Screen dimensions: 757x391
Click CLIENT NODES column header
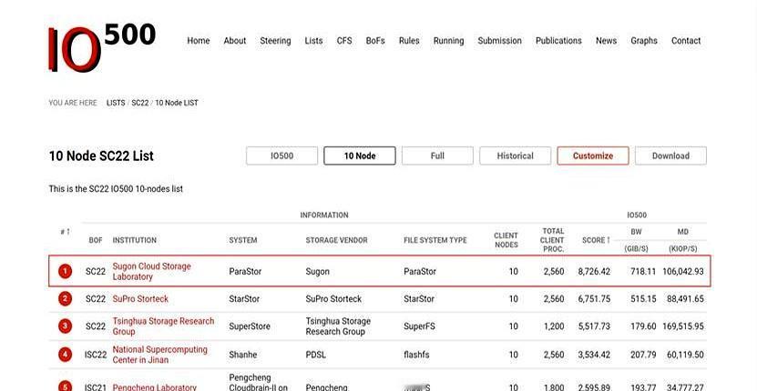click(506, 240)
